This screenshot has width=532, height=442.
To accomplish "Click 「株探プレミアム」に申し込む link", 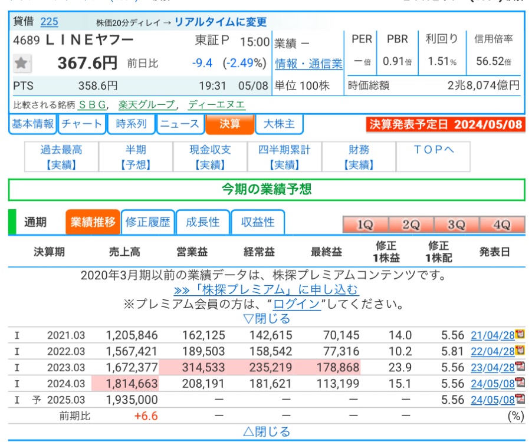I will (266, 290).
